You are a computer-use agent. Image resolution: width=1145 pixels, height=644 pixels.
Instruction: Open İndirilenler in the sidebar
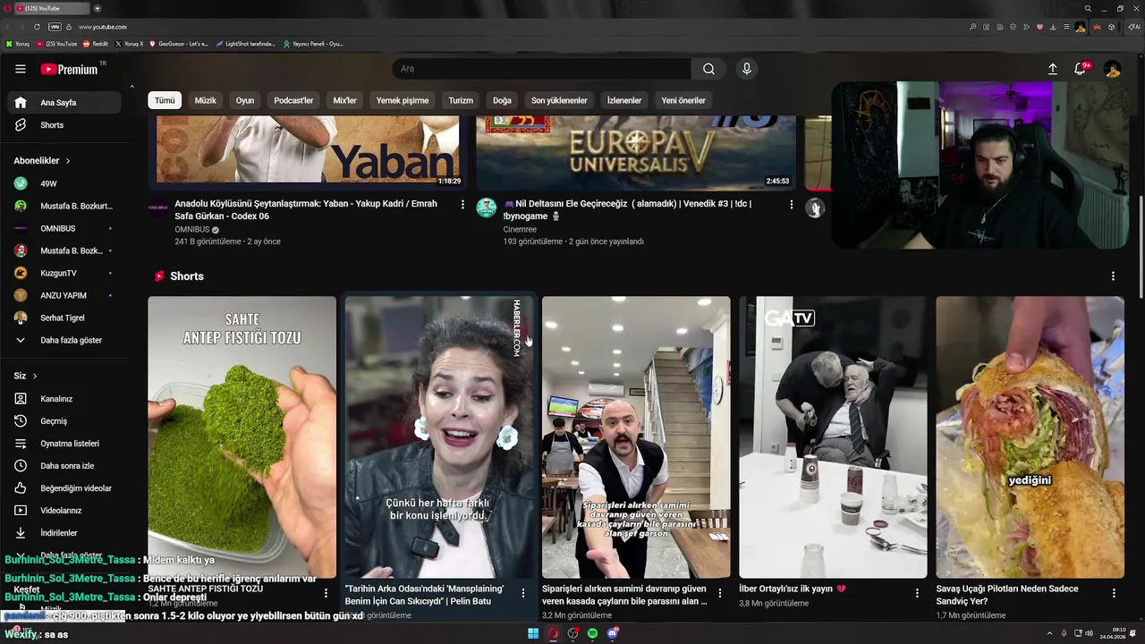coord(64,533)
